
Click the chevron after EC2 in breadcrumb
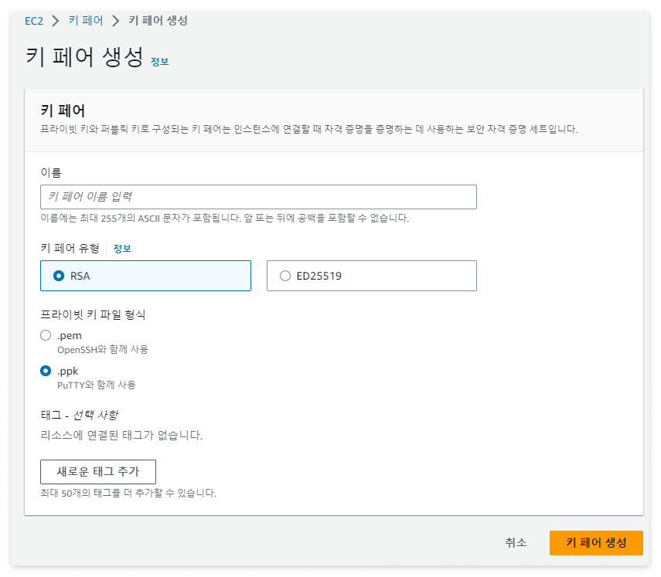[56, 21]
